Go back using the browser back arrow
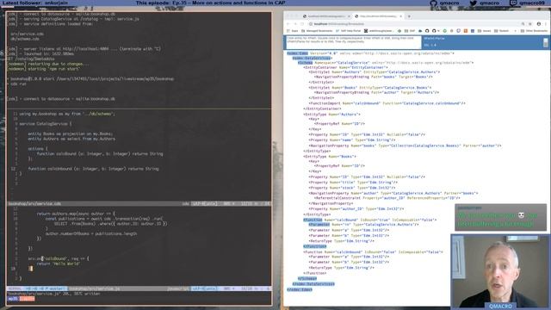Viewport: 551px width, 310px height. click(x=288, y=24)
